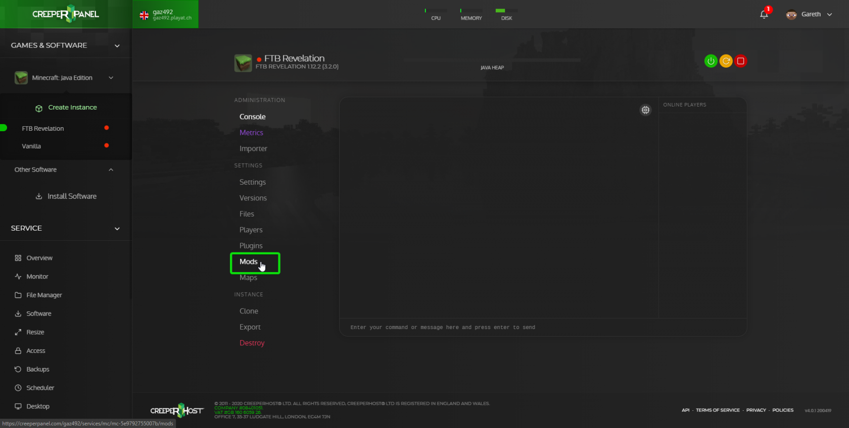Click the Privacy footer link

tap(756, 410)
